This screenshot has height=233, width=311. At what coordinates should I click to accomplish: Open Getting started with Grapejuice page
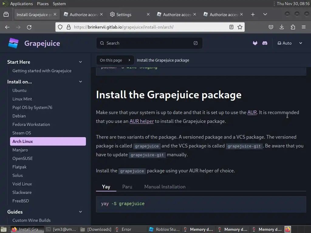click(x=42, y=71)
